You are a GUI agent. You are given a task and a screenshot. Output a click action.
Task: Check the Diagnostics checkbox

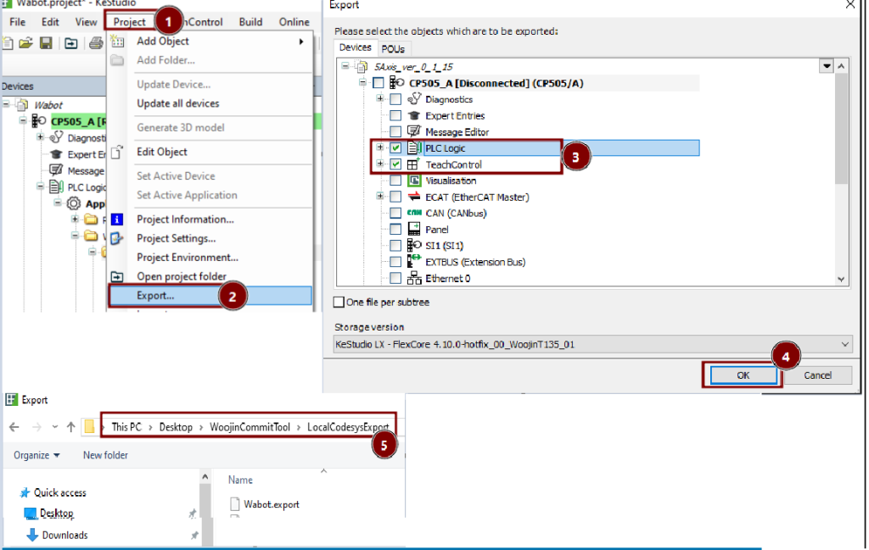click(395, 100)
